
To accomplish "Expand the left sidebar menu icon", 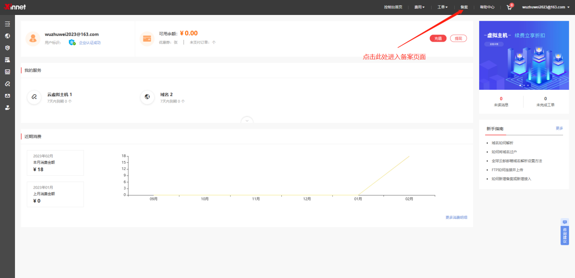I will (x=7, y=24).
